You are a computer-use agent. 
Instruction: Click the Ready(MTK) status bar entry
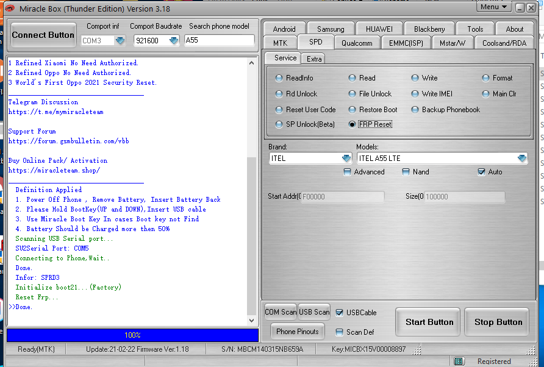pyautogui.click(x=37, y=349)
